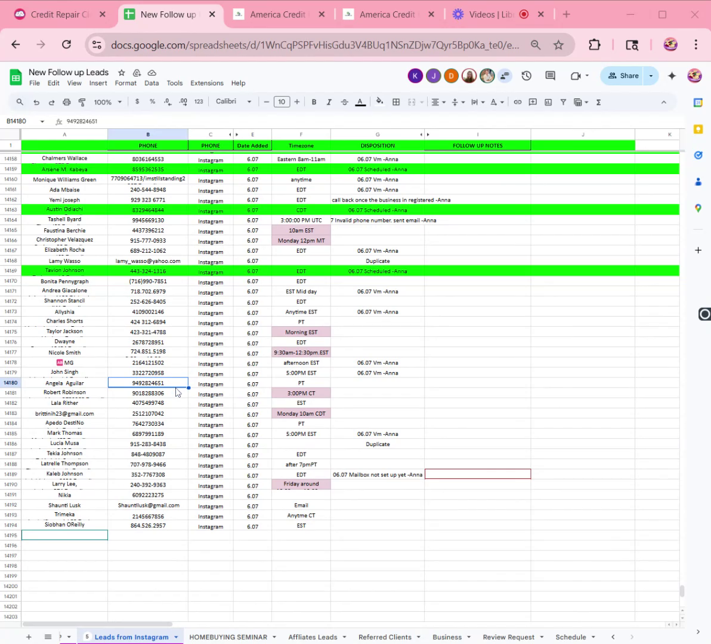Toggle italic formatting
The width and height of the screenshot is (711, 644).
point(329,102)
